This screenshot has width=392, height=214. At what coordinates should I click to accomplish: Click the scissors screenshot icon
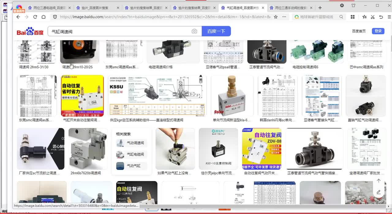click(x=373, y=17)
